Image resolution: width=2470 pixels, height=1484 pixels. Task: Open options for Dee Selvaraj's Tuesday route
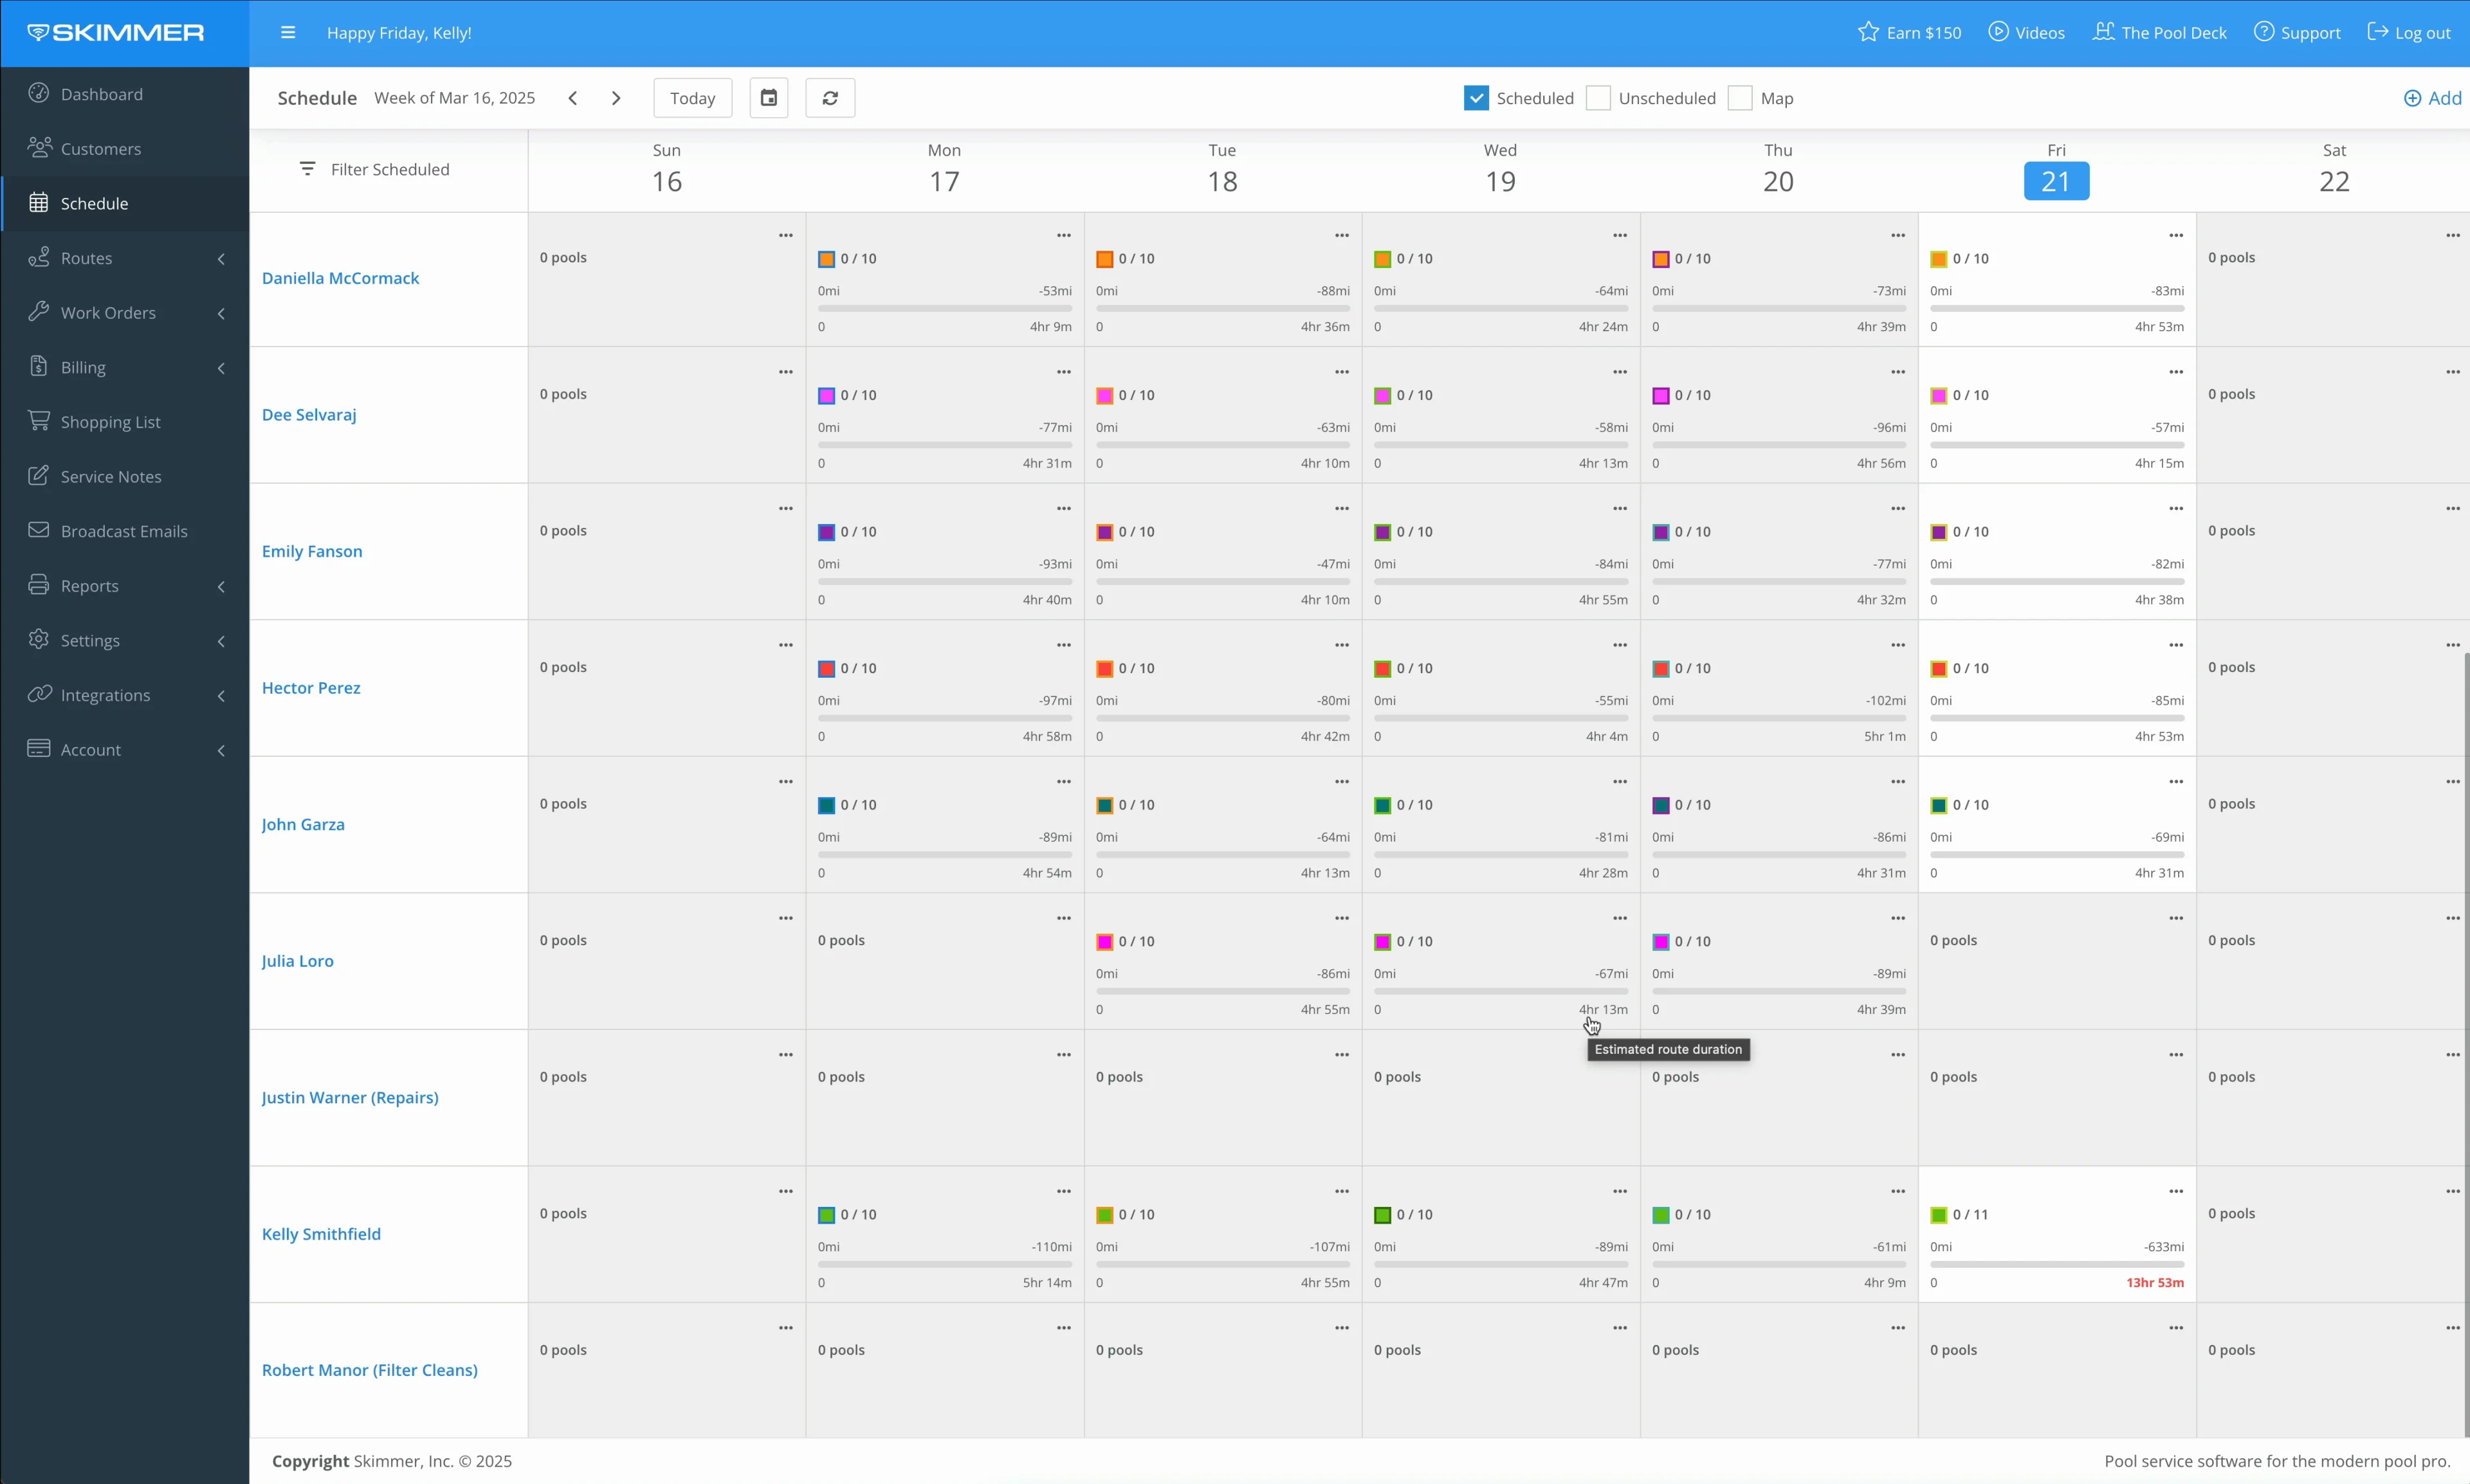[x=1342, y=372]
